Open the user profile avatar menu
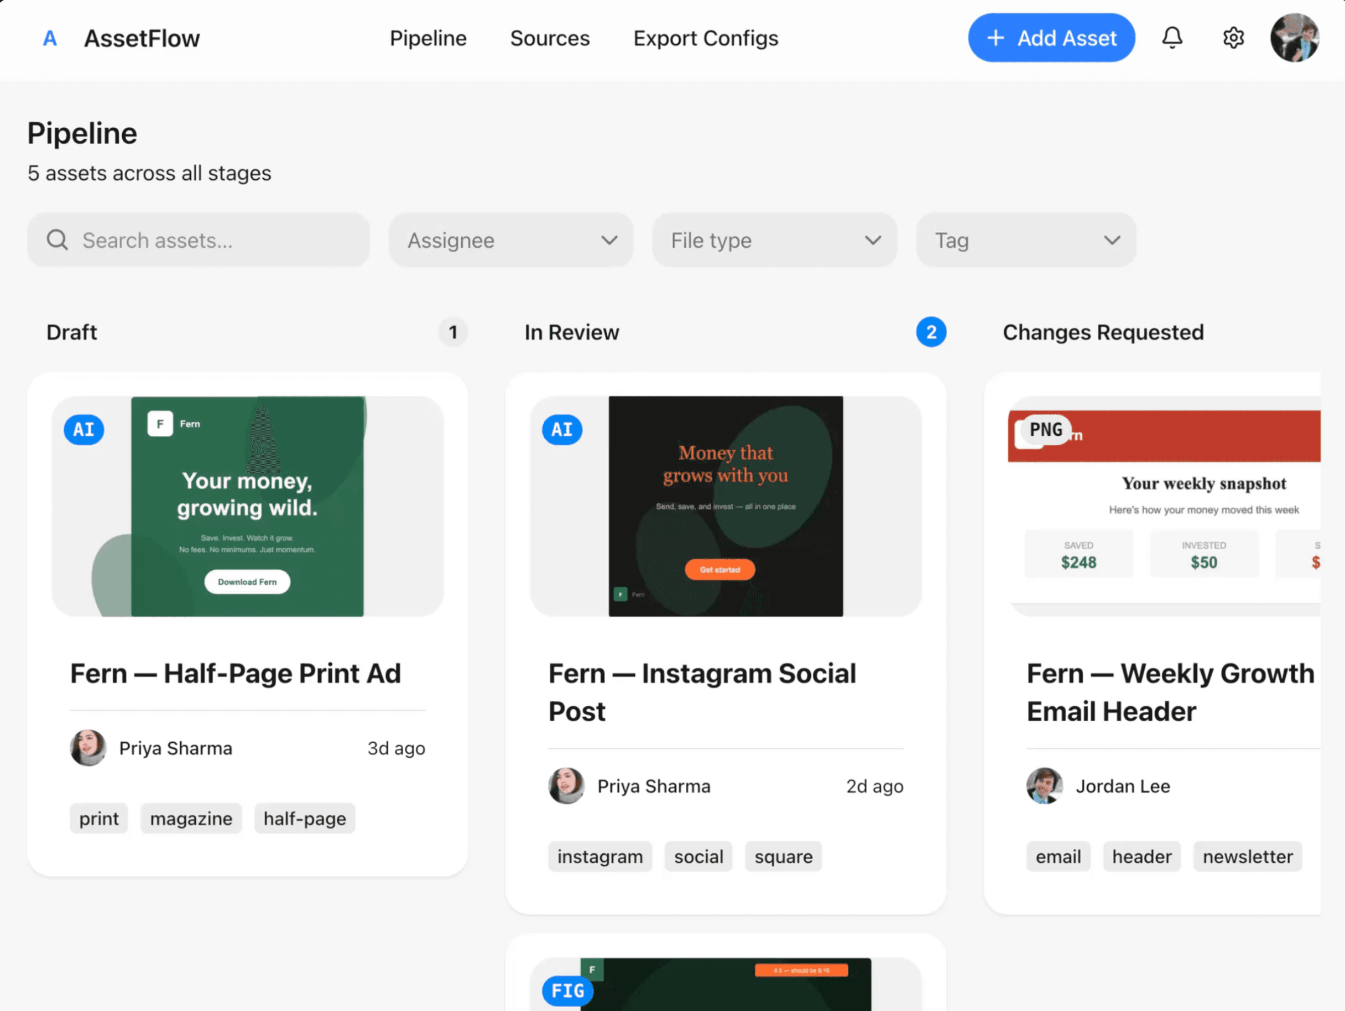 [x=1295, y=38]
